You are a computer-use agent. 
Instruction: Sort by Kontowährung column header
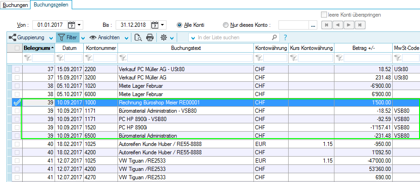point(271,48)
